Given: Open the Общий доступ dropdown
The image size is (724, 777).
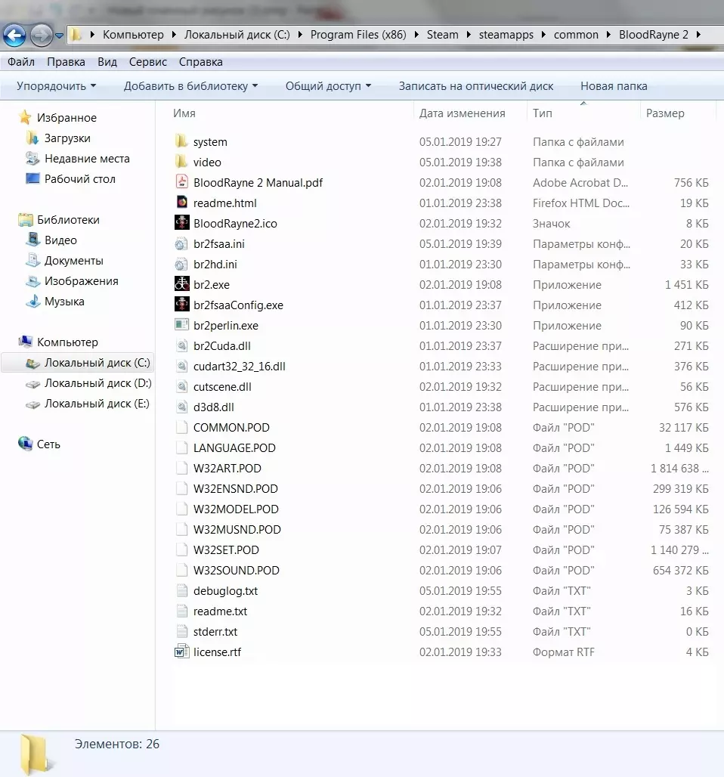Looking at the screenshot, I should [328, 86].
